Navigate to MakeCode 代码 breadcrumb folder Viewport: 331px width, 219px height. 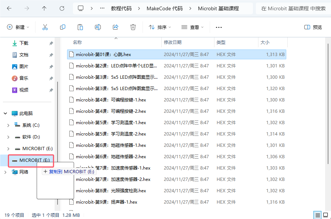point(165,8)
